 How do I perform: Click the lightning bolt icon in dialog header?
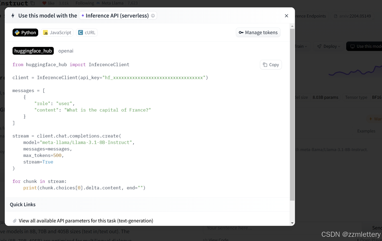[13, 16]
